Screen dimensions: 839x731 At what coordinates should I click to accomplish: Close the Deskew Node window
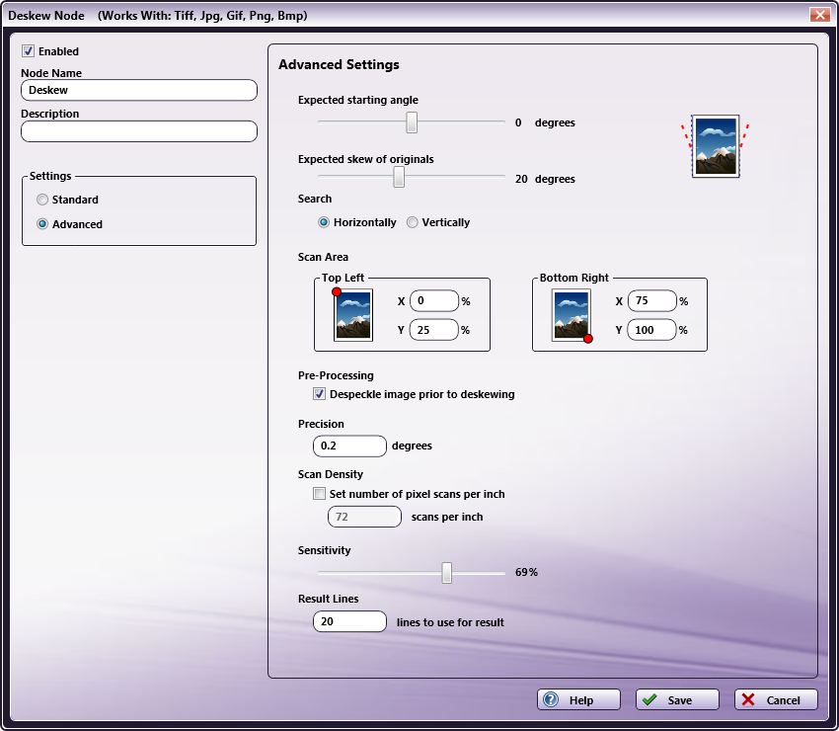[819, 15]
